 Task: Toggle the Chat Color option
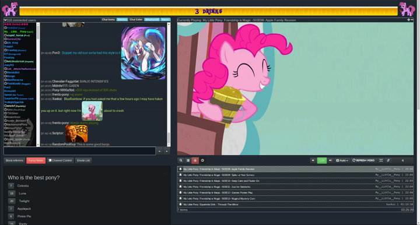(x=136, y=20)
